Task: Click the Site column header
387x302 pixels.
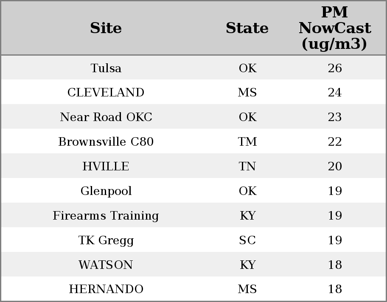Action: [x=106, y=28]
